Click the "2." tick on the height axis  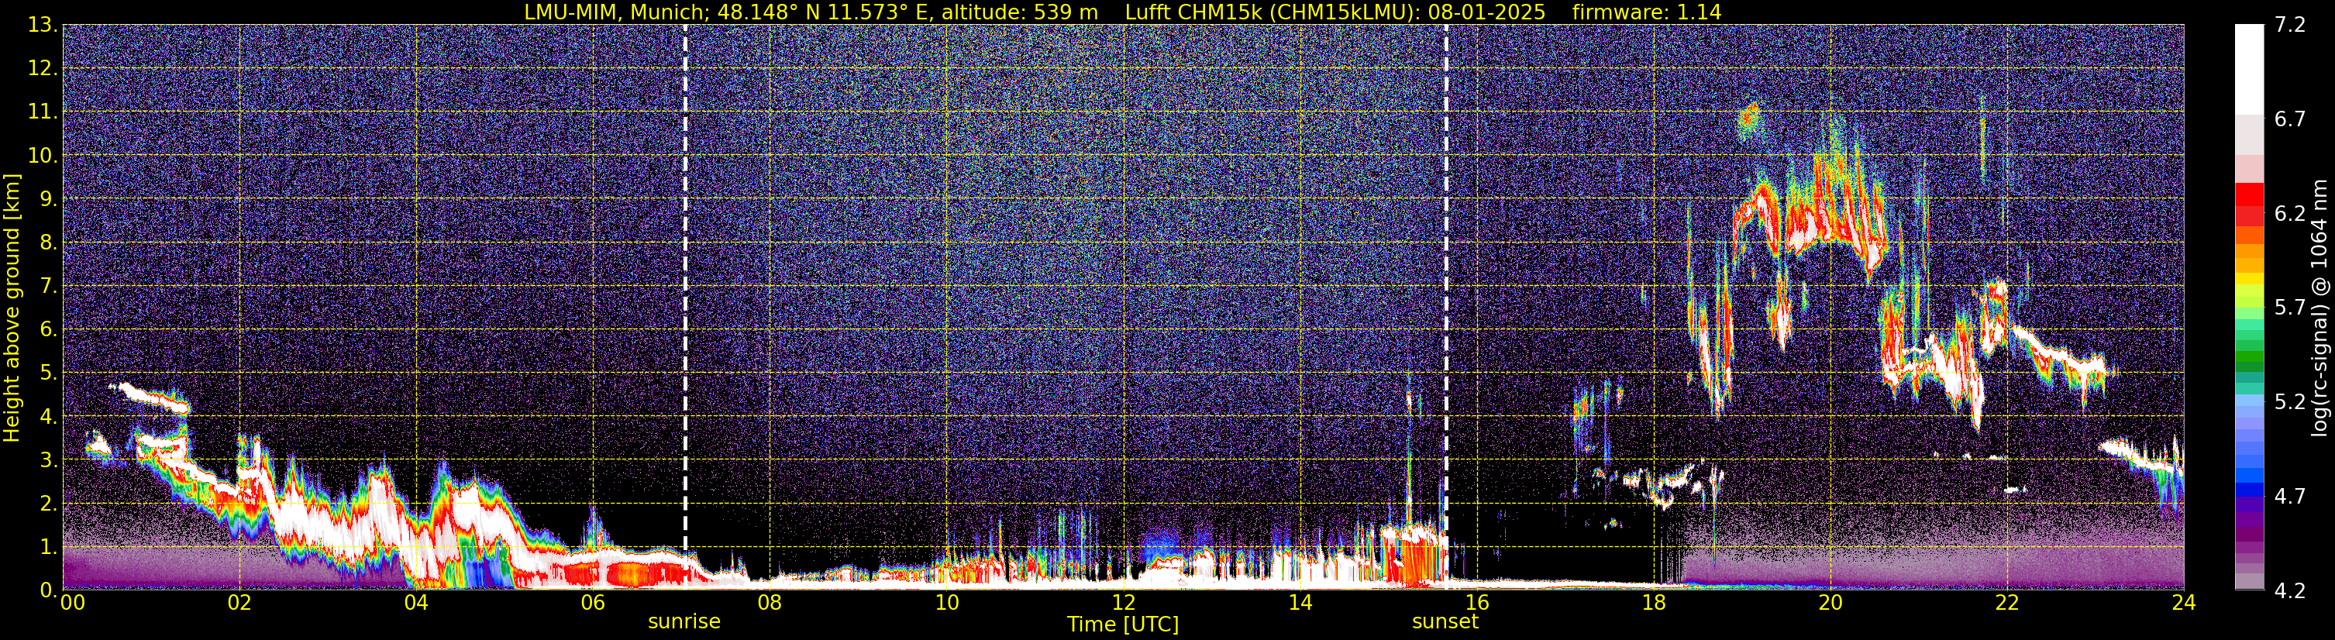[x=49, y=504]
